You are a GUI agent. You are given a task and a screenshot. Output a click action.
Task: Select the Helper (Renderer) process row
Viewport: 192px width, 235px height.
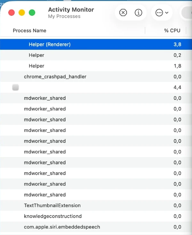click(x=96, y=44)
